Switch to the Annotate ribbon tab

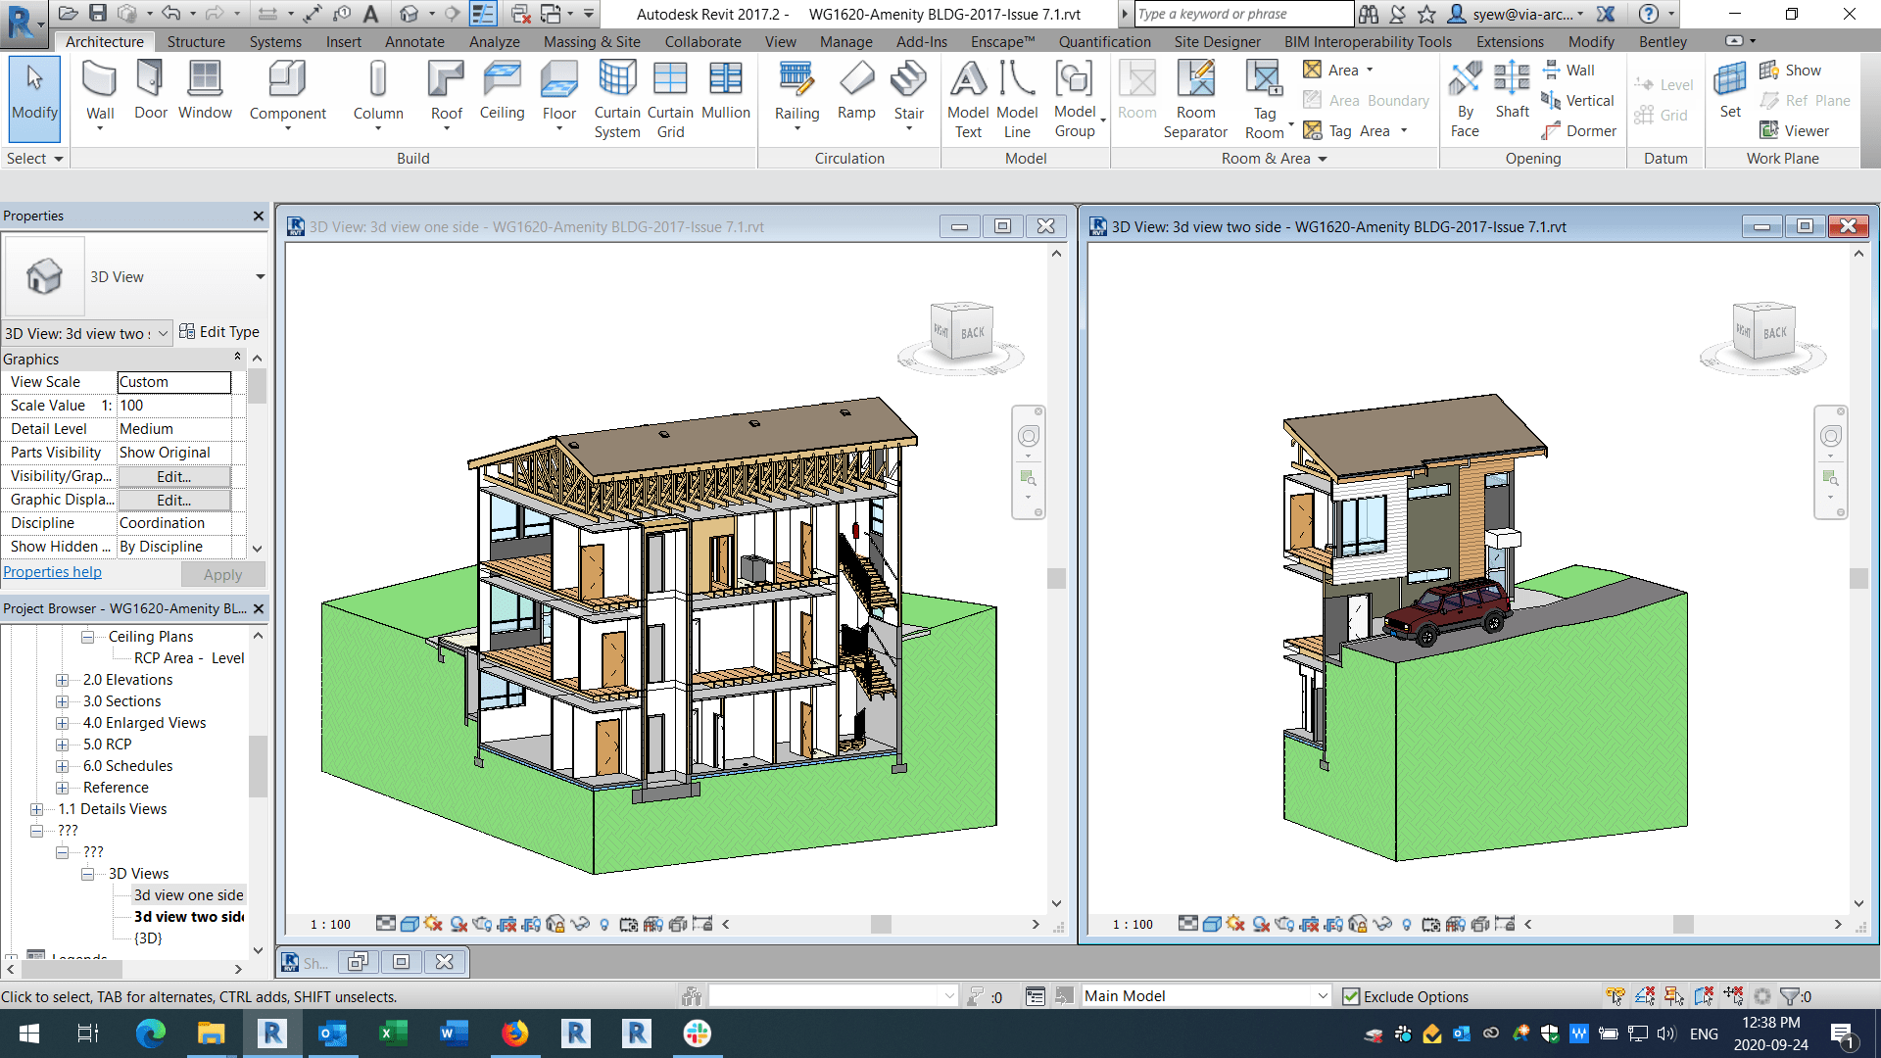(413, 41)
